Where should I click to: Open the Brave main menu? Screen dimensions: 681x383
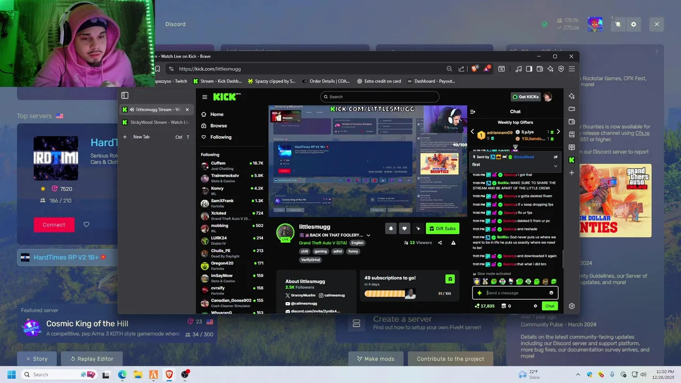point(571,69)
